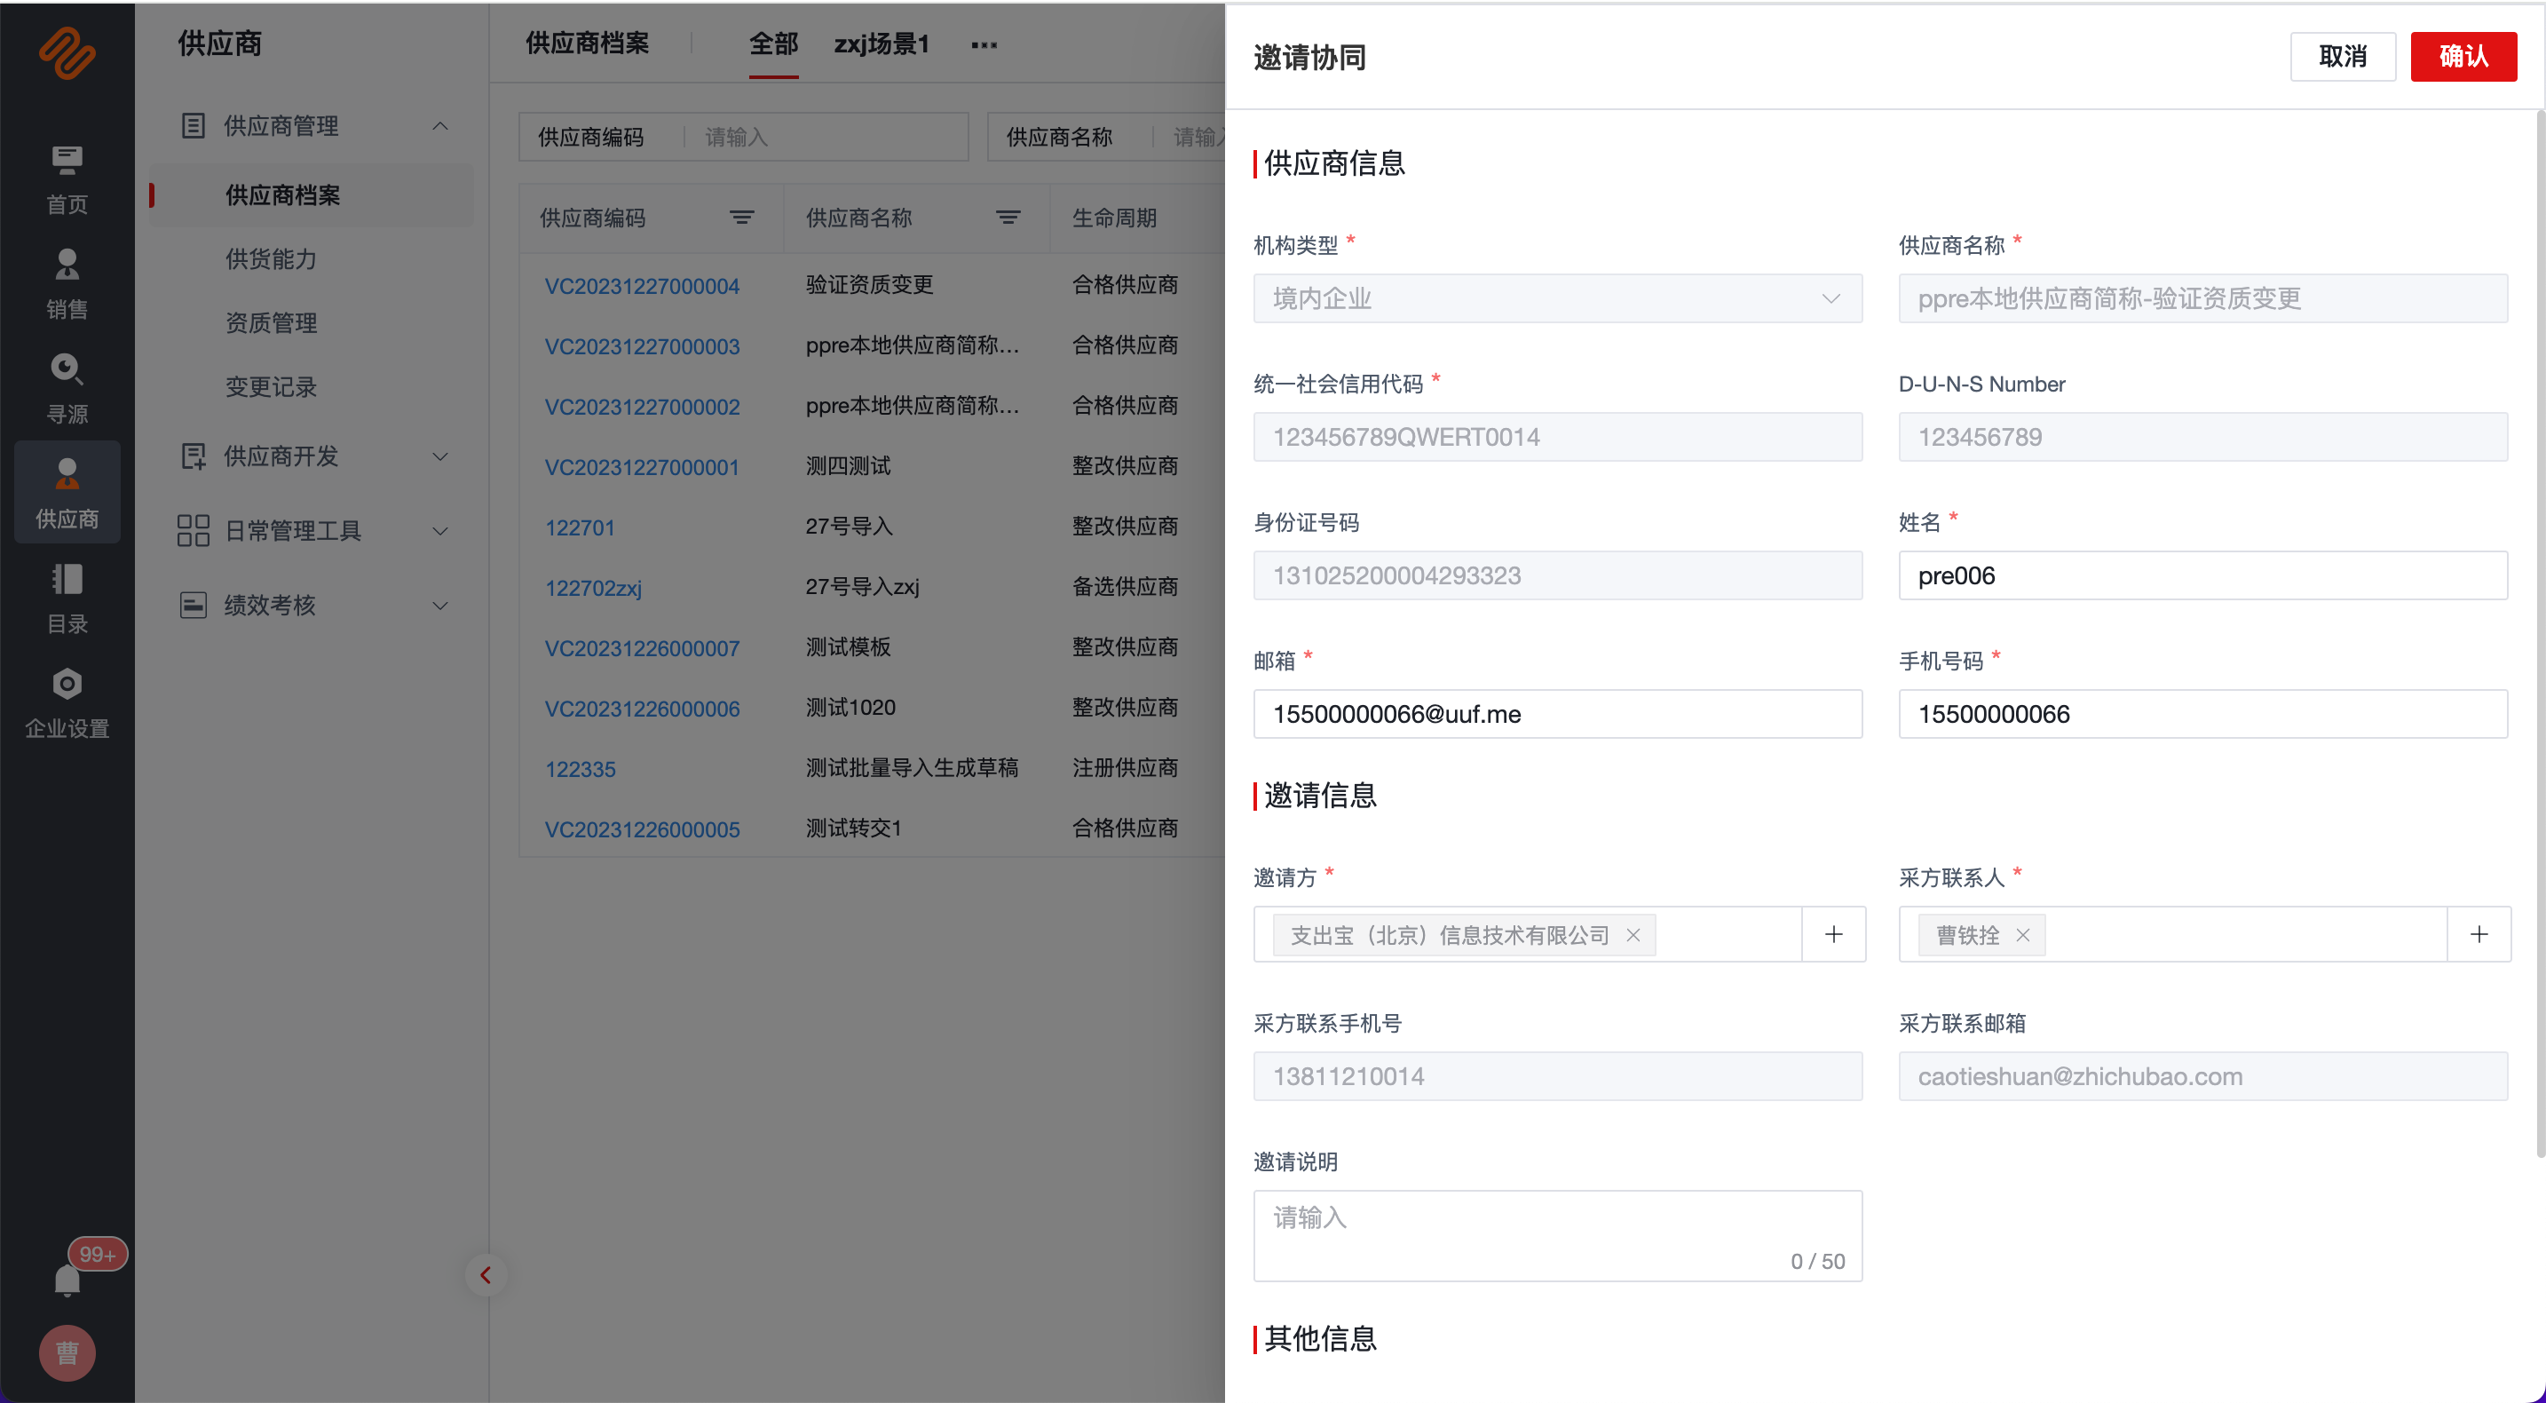Click the 采方联系手机号 field
The image size is (2546, 1403).
click(x=1558, y=1075)
